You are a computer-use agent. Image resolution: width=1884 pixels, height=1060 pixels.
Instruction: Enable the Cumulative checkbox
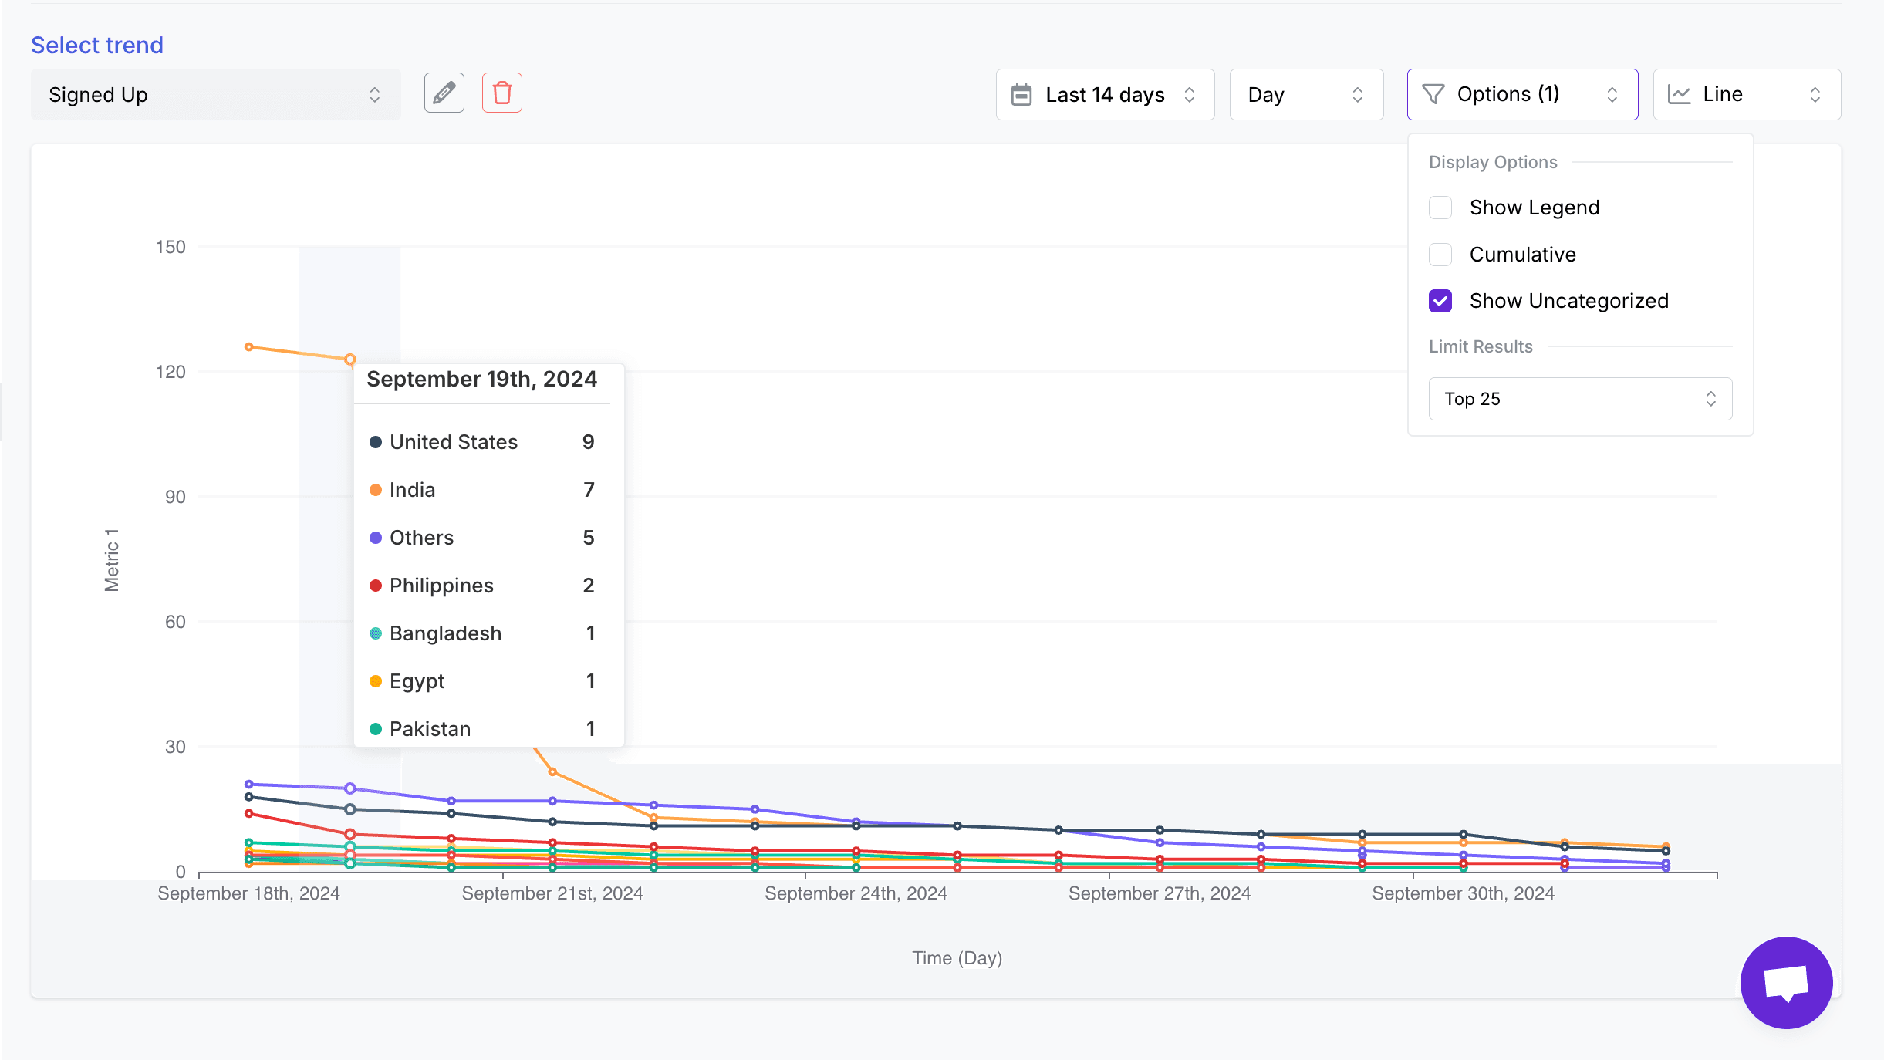click(x=1440, y=255)
